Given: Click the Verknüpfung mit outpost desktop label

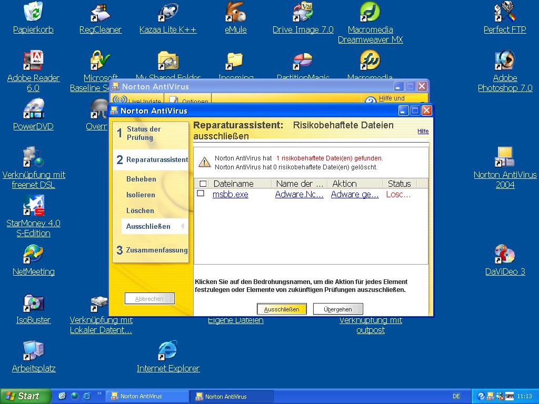Looking at the screenshot, I should pos(370,325).
